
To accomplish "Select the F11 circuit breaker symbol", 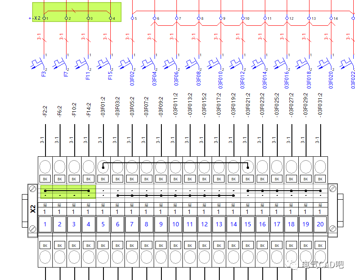I will (x=82, y=64).
